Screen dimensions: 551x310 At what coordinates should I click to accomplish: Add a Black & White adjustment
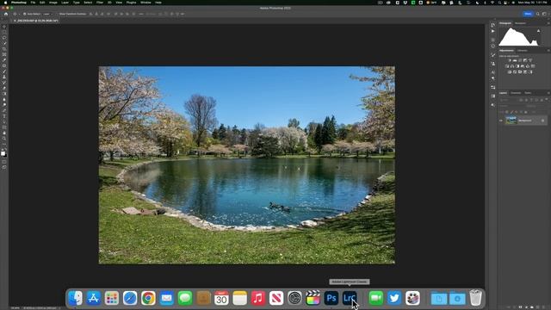tap(517, 66)
